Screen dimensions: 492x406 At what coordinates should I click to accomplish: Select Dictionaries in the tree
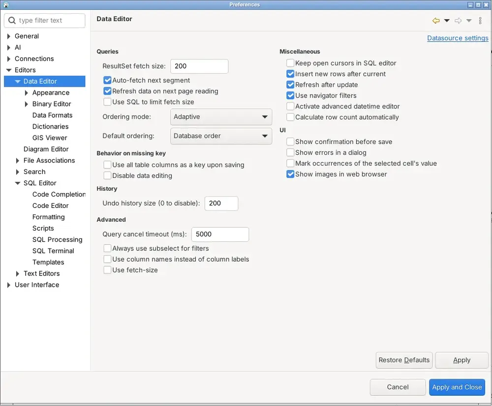coord(51,127)
